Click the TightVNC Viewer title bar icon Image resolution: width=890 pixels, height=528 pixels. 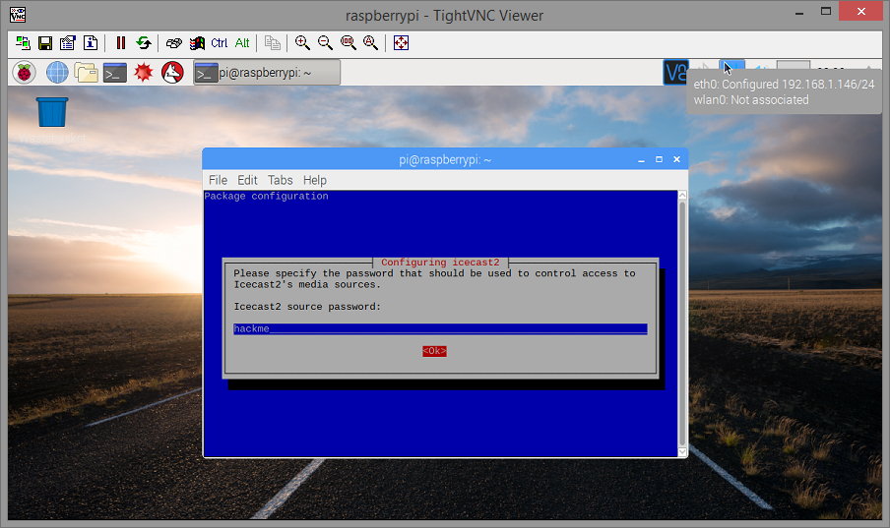(x=18, y=14)
